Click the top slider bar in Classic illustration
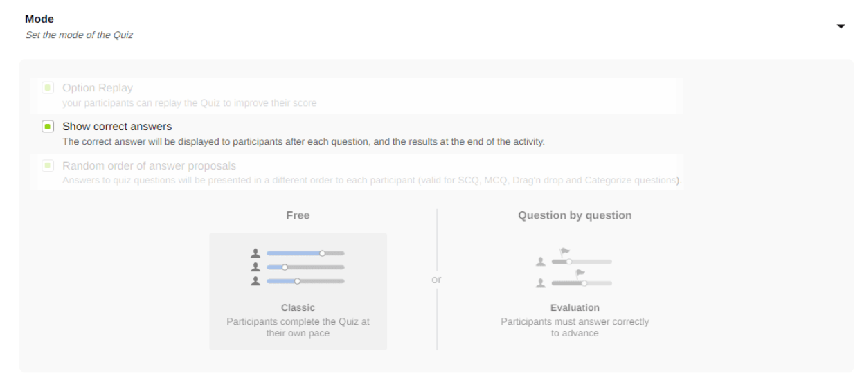This screenshot has width=862, height=387. 305,253
